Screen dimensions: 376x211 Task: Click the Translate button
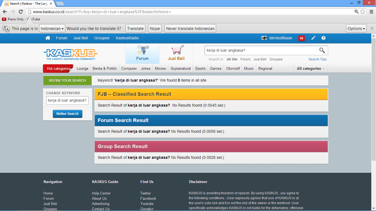pyautogui.click(x=135, y=28)
